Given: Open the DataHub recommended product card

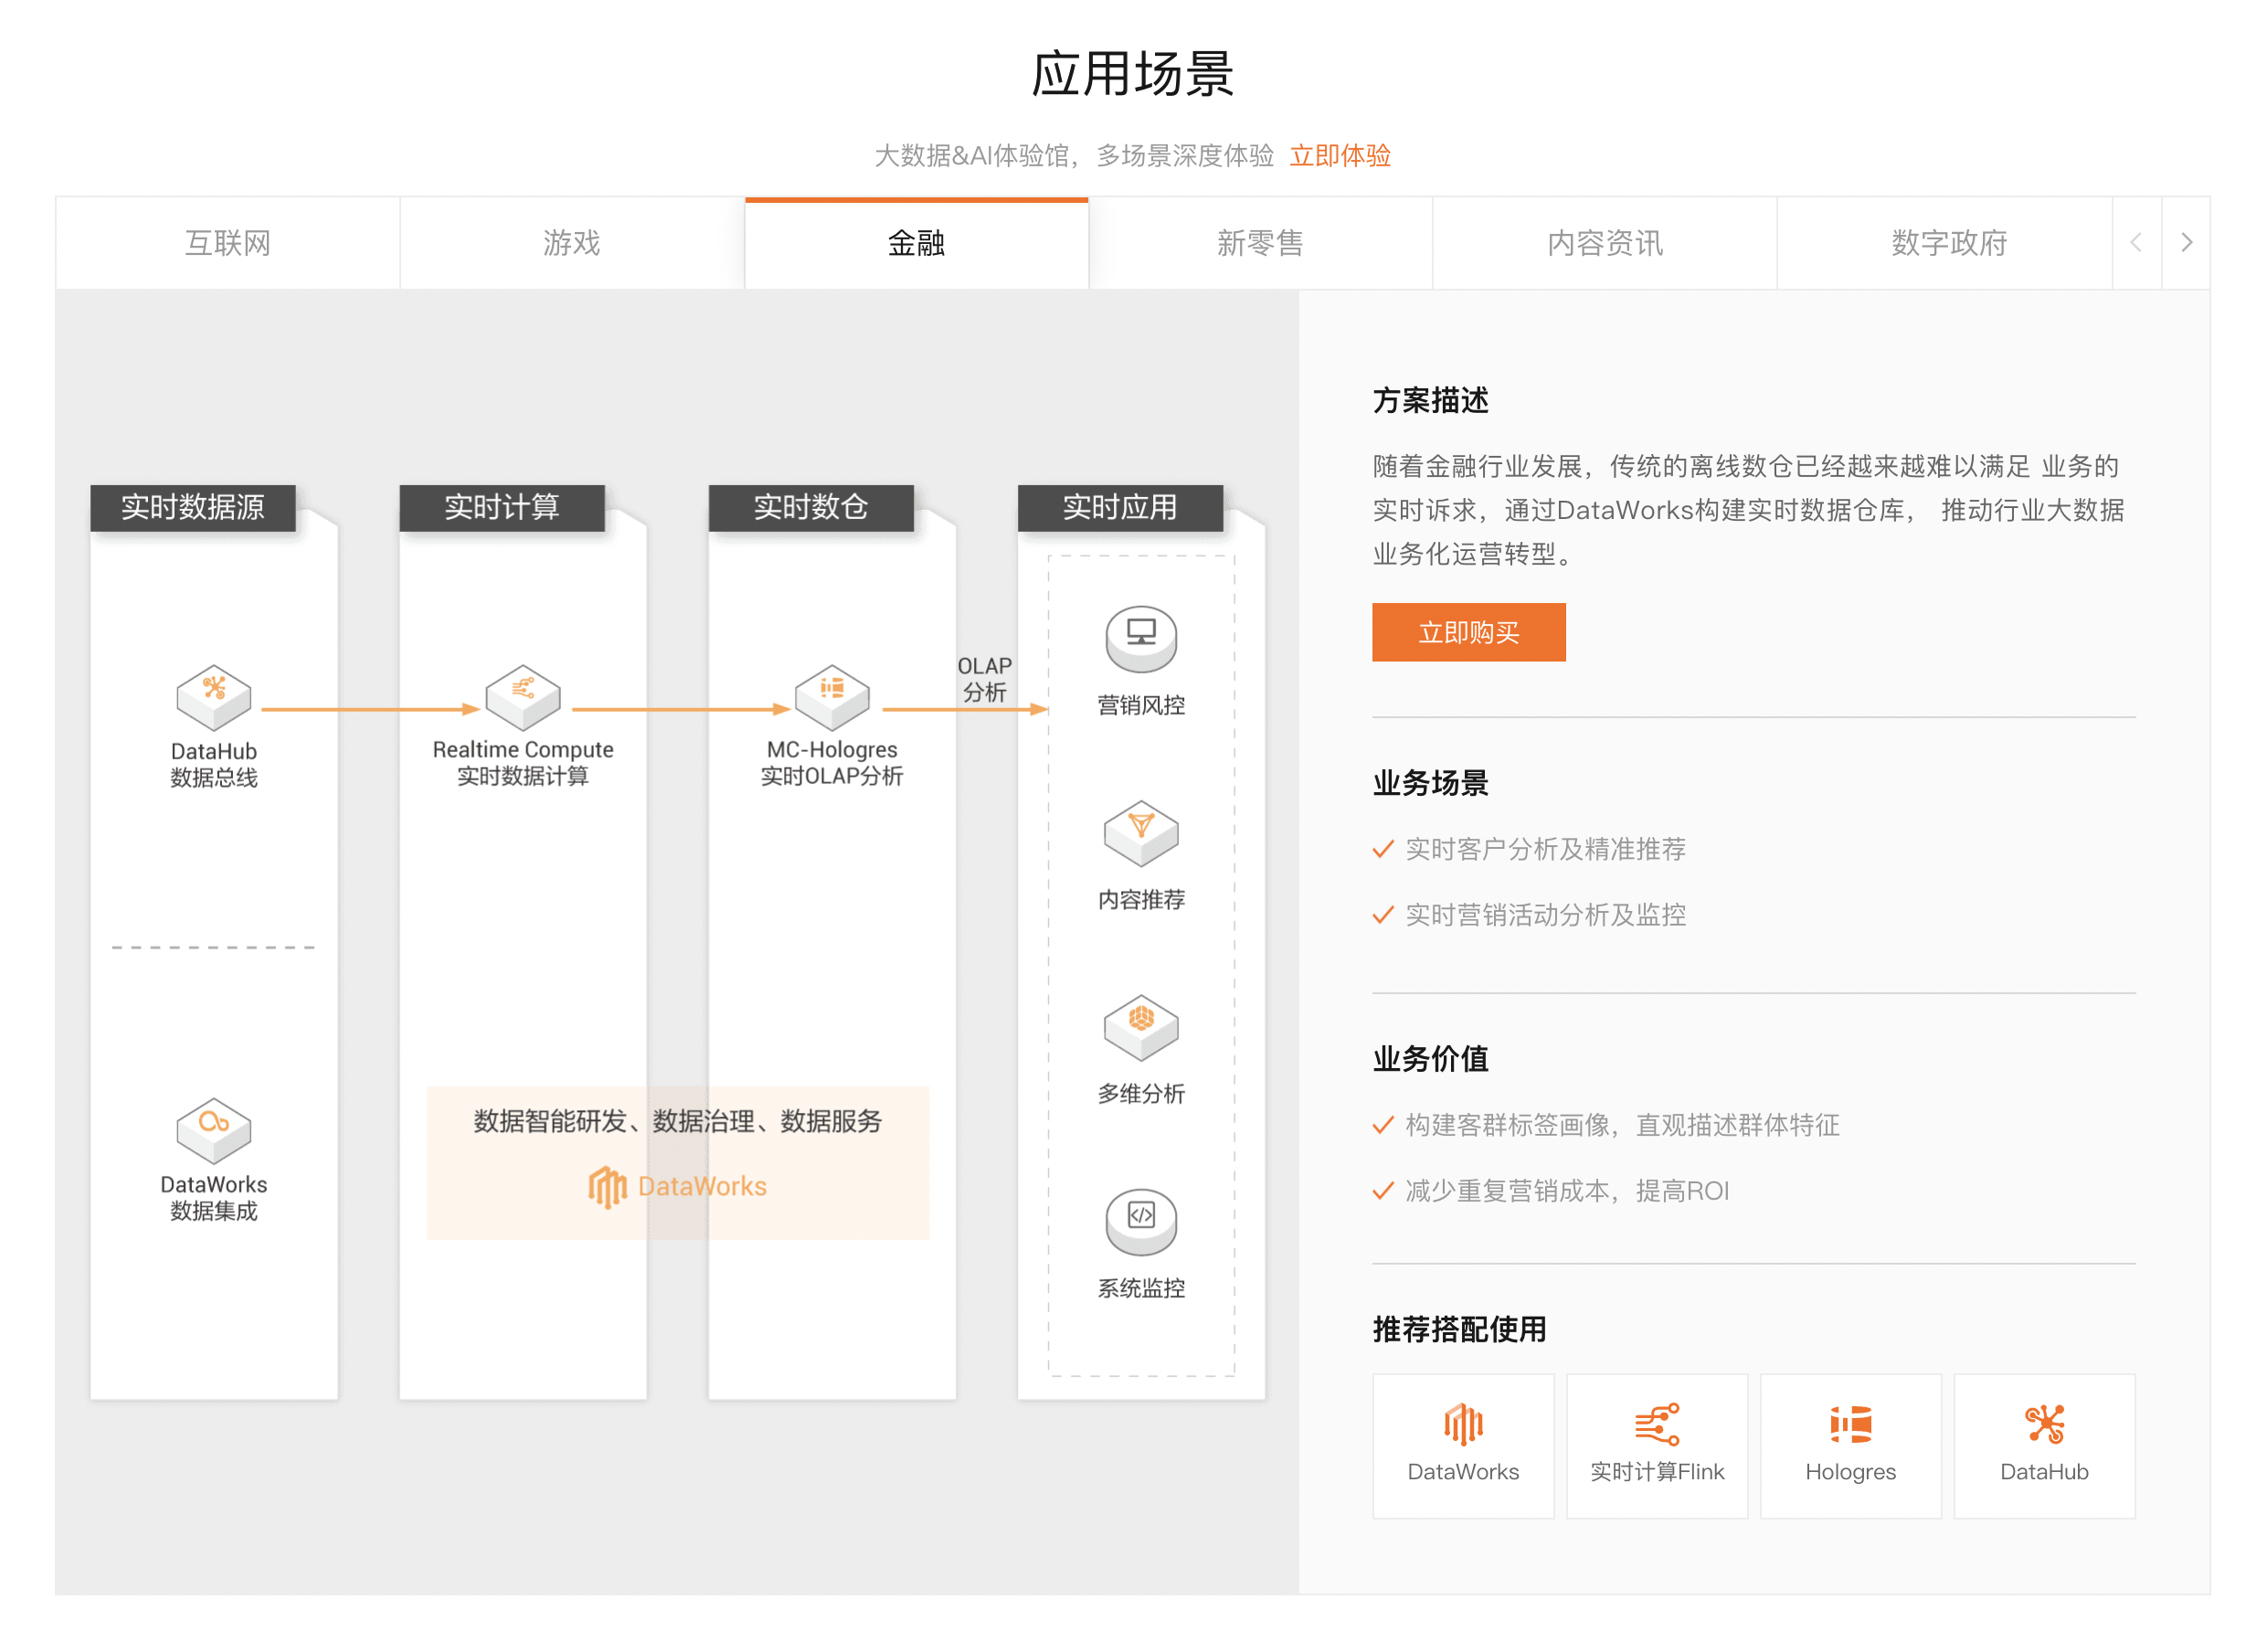Looking at the screenshot, I should [2043, 1444].
